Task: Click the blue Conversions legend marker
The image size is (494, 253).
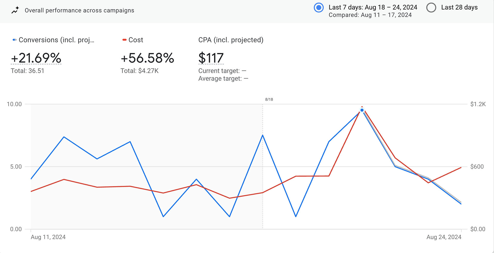Action: tap(15, 40)
